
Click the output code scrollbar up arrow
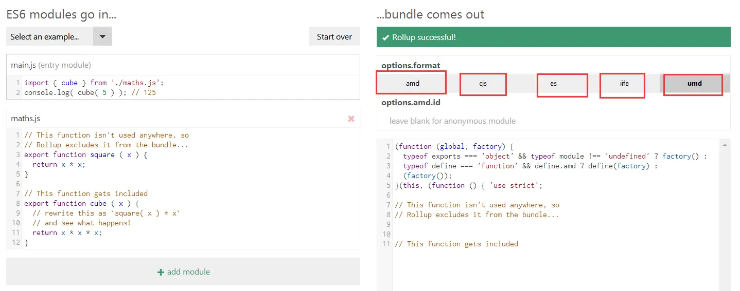[725, 145]
